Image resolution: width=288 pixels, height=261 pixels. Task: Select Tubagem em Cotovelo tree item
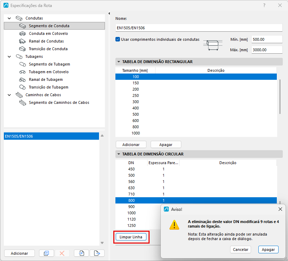click(x=49, y=72)
